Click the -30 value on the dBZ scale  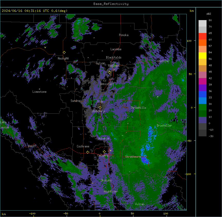pyautogui.click(x=211, y=136)
